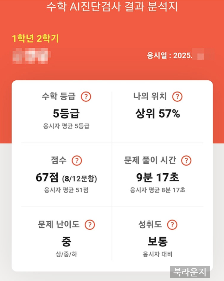224x281 pixels.
Task: Click the help icon next to 수학 등급
Action: (86, 96)
